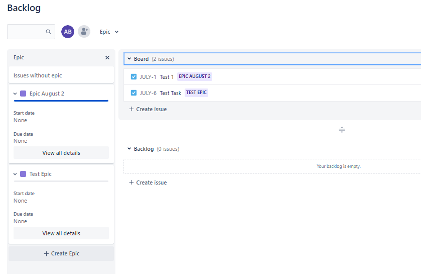View all details for Test Epic
This screenshot has width=421, height=274.
pos(61,233)
